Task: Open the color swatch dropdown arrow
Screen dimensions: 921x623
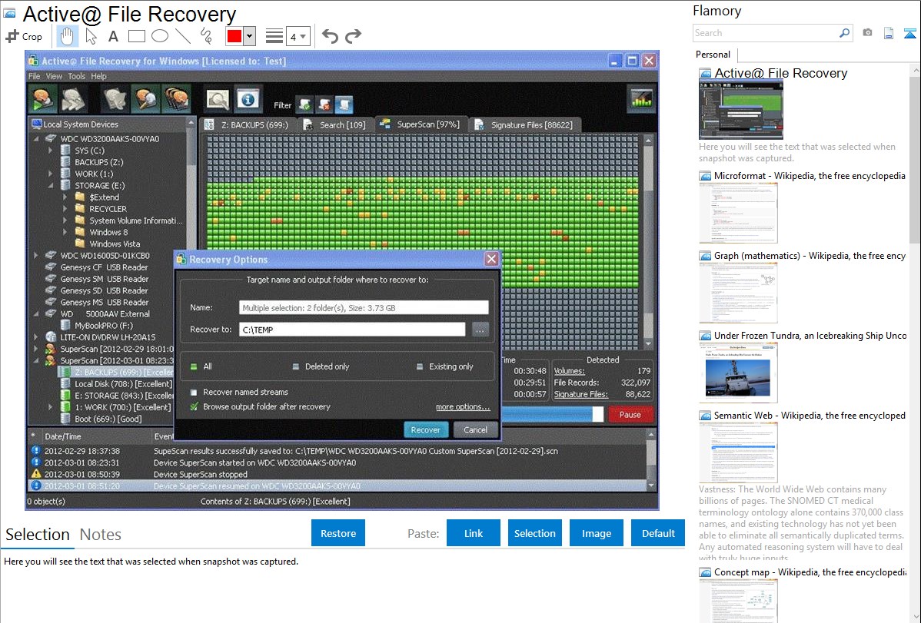Action: 250,36
